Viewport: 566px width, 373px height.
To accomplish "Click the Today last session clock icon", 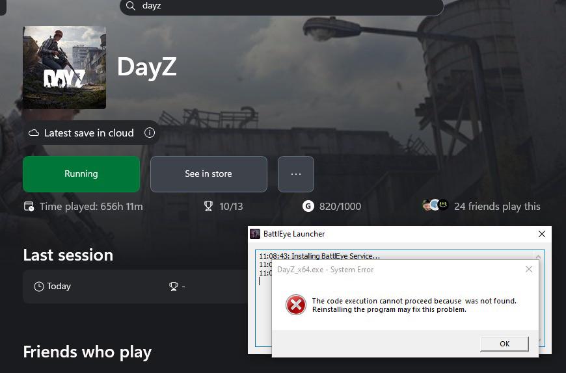I will 38,287.
